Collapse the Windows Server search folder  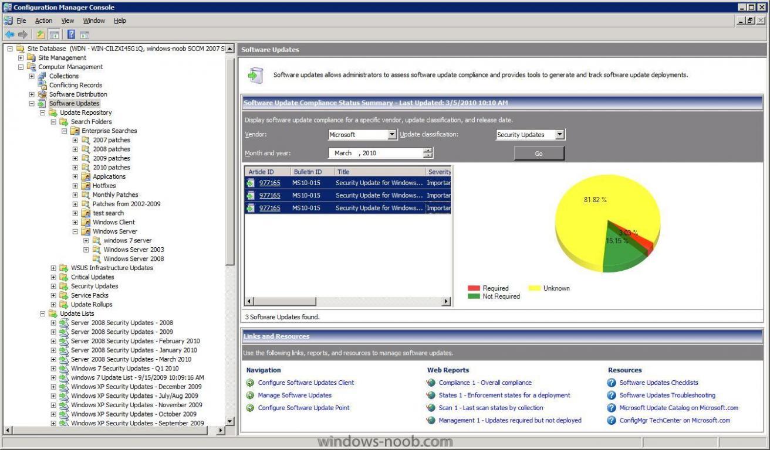(x=75, y=231)
